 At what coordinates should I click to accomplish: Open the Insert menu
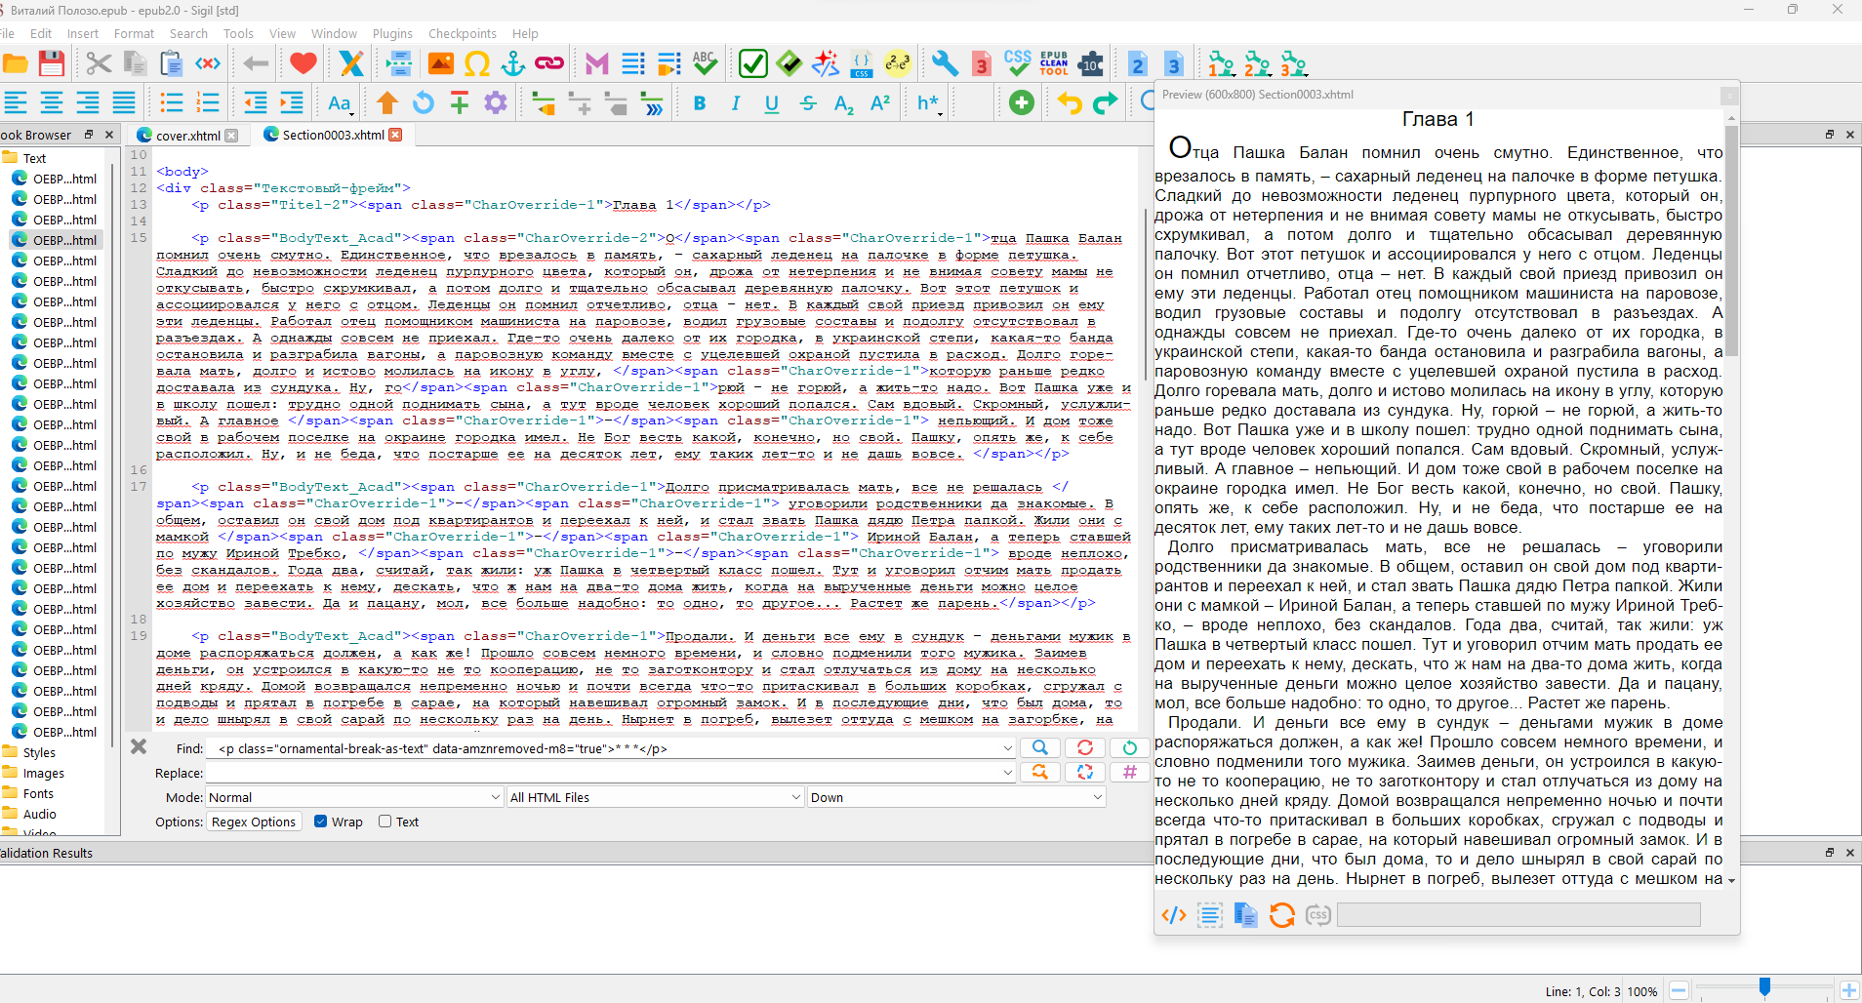(83, 33)
